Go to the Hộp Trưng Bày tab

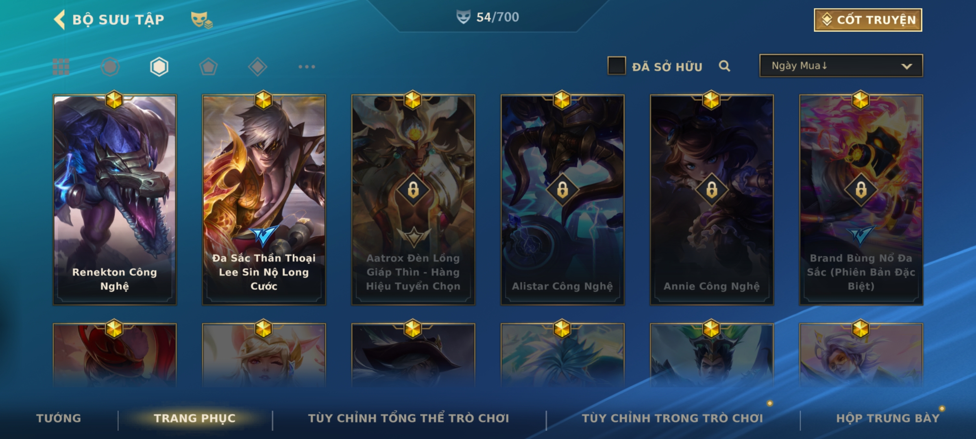pyautogui.click(x=888, y=418)
